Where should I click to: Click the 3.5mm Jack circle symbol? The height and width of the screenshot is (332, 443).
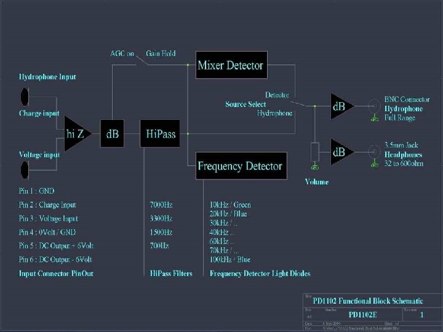pos(374,152)
